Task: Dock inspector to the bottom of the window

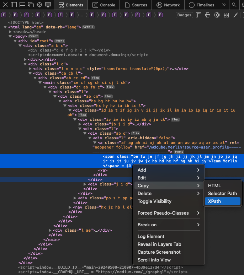Action: (x=22, y=5)
